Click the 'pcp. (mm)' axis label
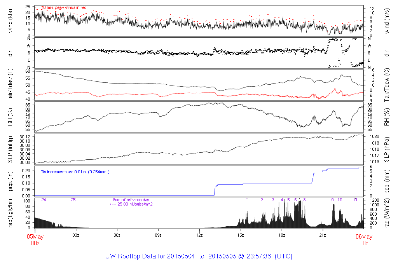 387,181
